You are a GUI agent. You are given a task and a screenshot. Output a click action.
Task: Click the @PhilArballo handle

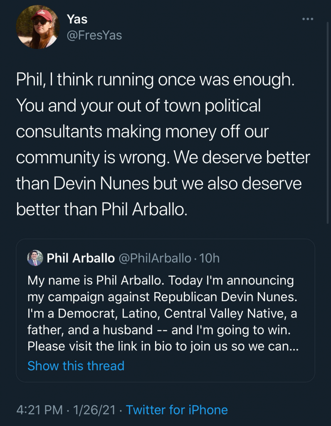[155, 258]
